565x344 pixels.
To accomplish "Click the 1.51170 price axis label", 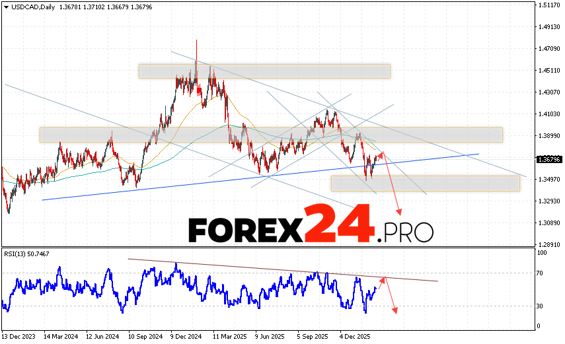I will pyautogui.click(x=550, y=5).
